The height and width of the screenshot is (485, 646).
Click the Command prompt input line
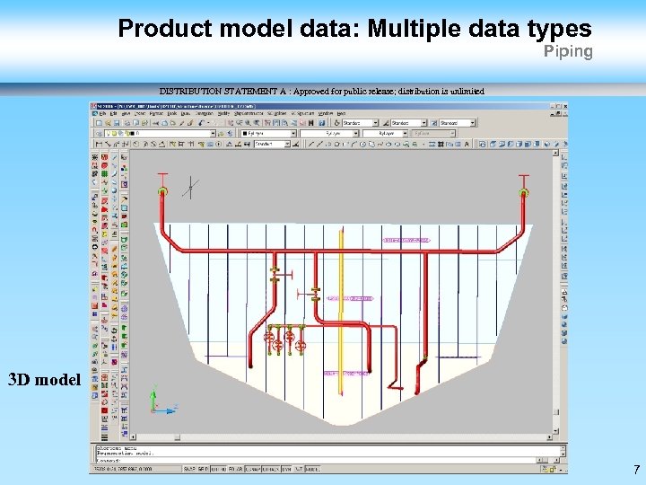click(x=315, y=460)
